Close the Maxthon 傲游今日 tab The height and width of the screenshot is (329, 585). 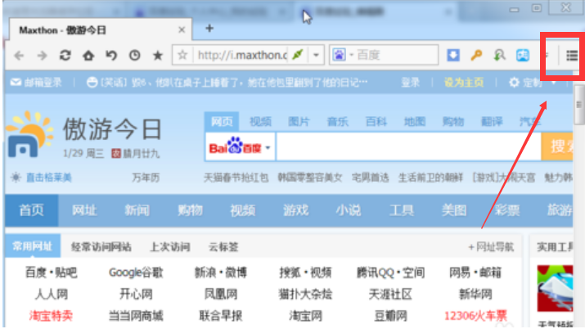(182, 29)
